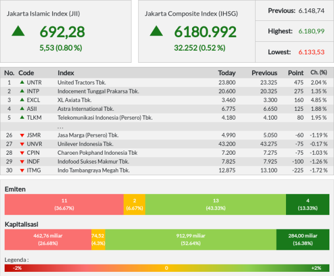Select the dark green Kapitalisasi segment 284,00 miliar

coord(303,239)
